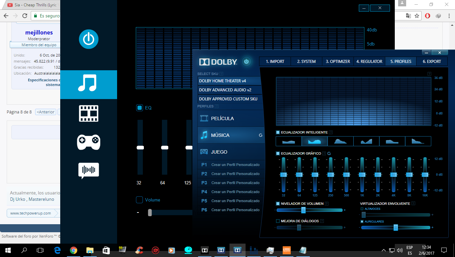455x257 pixels.
Task: Choose the third intelligent EQ preset curve
Action: [341, 141]
